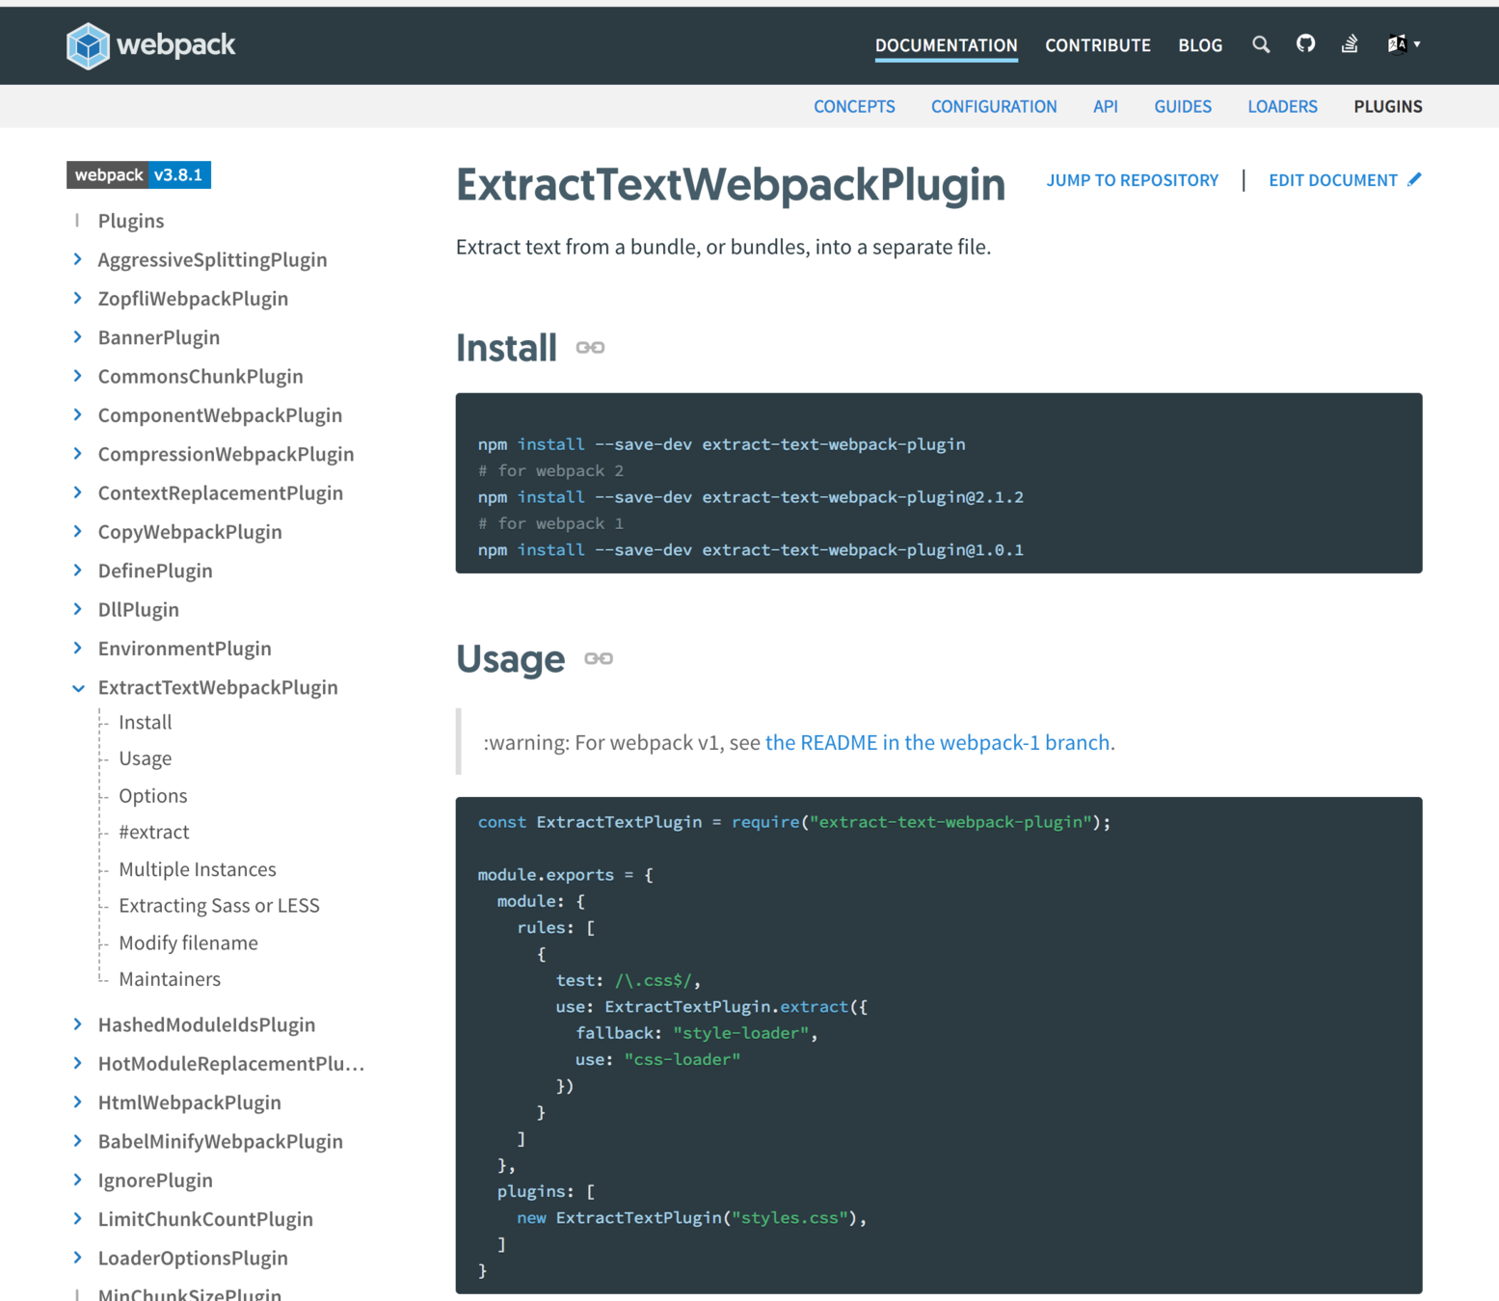This screenshot has width=1499, height=1301.
Task: Open BannerPlugin sidebar entry
Action: pyautogui.click(x=159, y=337)
